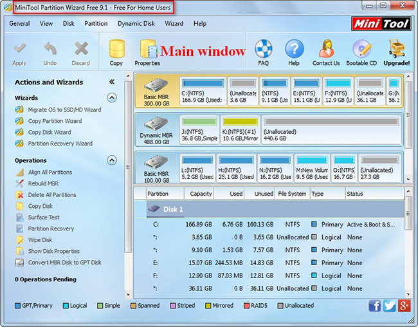Open the Help menu
Image resolution: width=418 pixels, height=327 pixels.
[200, 23]
